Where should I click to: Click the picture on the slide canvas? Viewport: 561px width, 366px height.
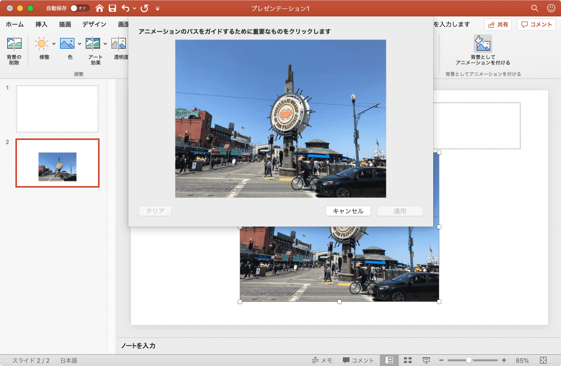pyautogui.click(x=339, y=265)
